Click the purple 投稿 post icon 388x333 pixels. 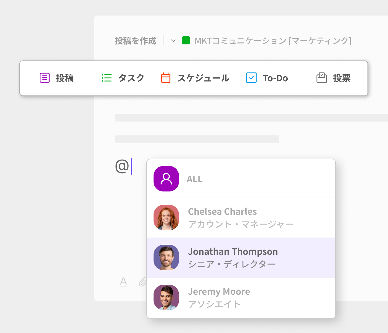(x=45, y=78)
